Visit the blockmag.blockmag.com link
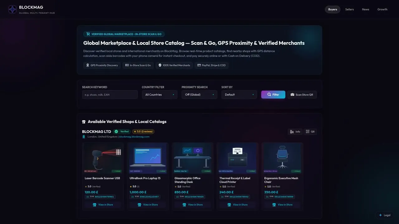Image resolution: width=399 pixels, height=224 pixels. point(134,137)
